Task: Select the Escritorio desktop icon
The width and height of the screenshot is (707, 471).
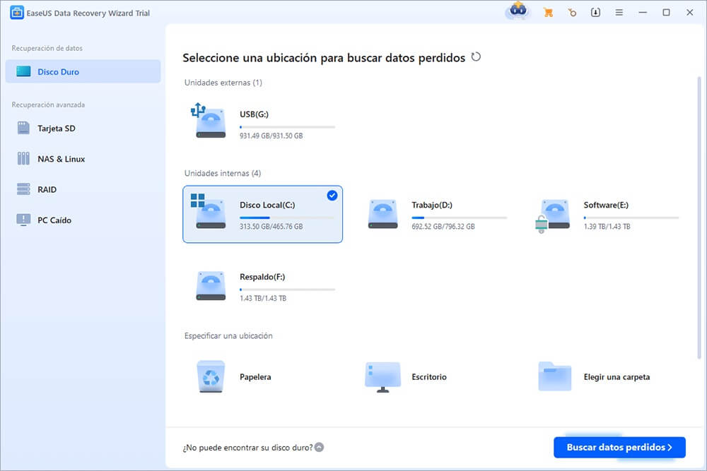Action: coord(382,377)
